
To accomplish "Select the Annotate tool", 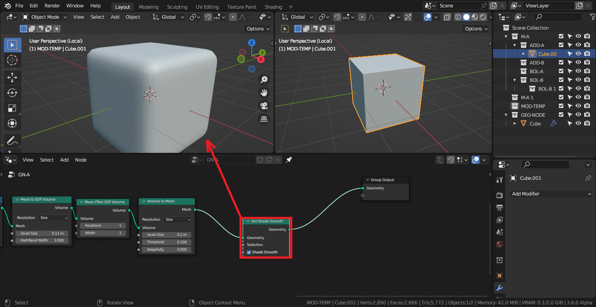I will tap(12, 141).
